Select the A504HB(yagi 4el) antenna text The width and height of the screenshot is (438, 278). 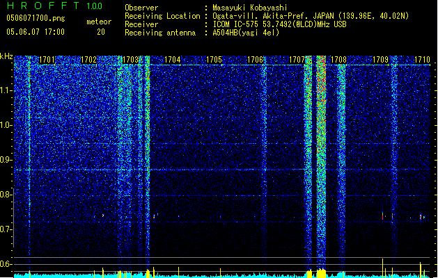tap(246, 33)
